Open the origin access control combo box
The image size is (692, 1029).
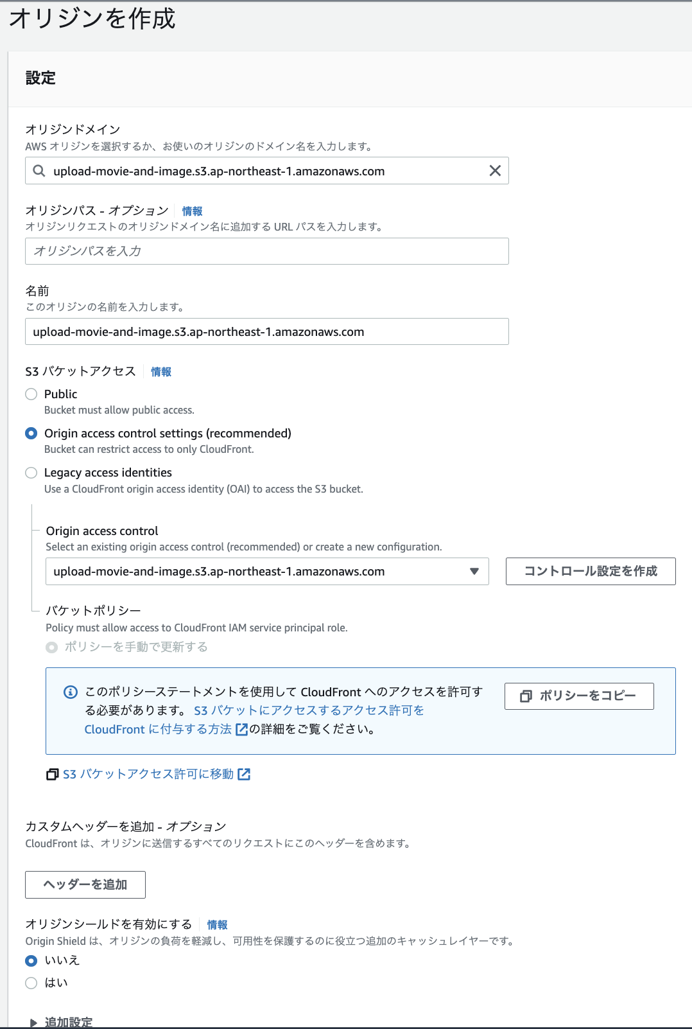(x=266, y=571)
